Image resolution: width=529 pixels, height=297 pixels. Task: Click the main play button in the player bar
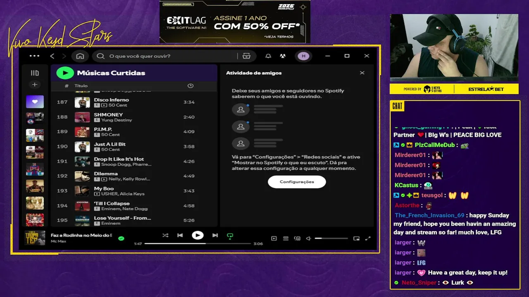click(198, 235)
